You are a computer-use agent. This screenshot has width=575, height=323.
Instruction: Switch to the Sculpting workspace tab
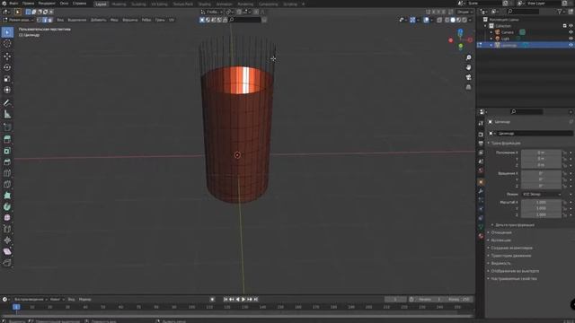138,4
